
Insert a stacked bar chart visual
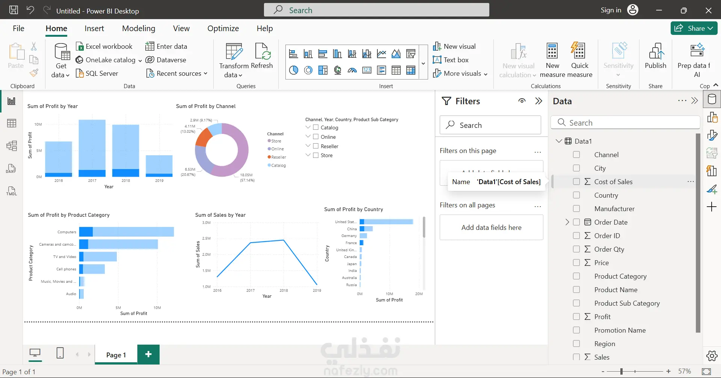point(293,54)
